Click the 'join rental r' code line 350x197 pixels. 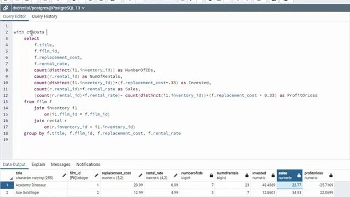50,120
